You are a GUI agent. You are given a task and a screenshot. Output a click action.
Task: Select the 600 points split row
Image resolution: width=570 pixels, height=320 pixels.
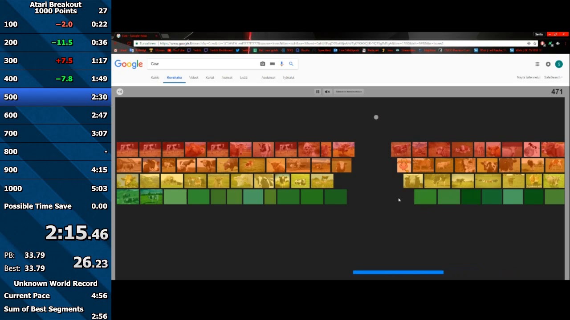56,115
